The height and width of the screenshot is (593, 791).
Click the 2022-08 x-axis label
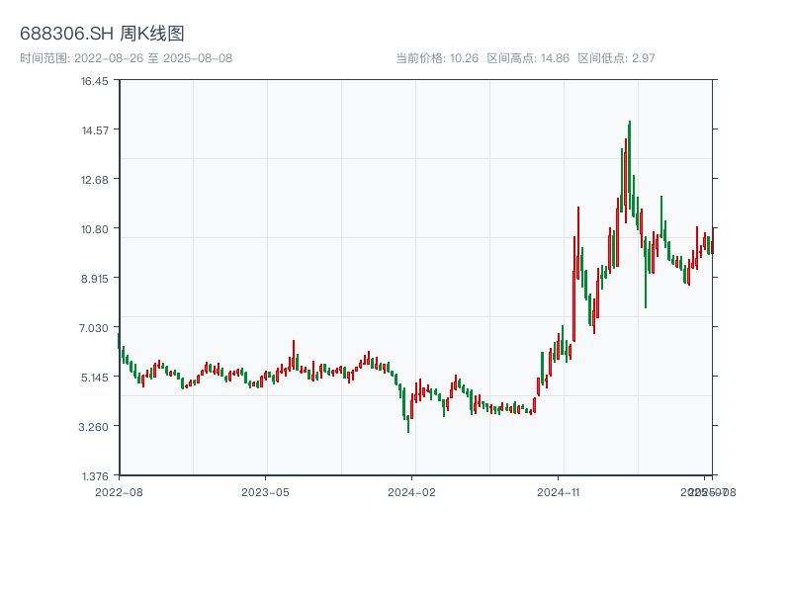click(x=119, y=492)
